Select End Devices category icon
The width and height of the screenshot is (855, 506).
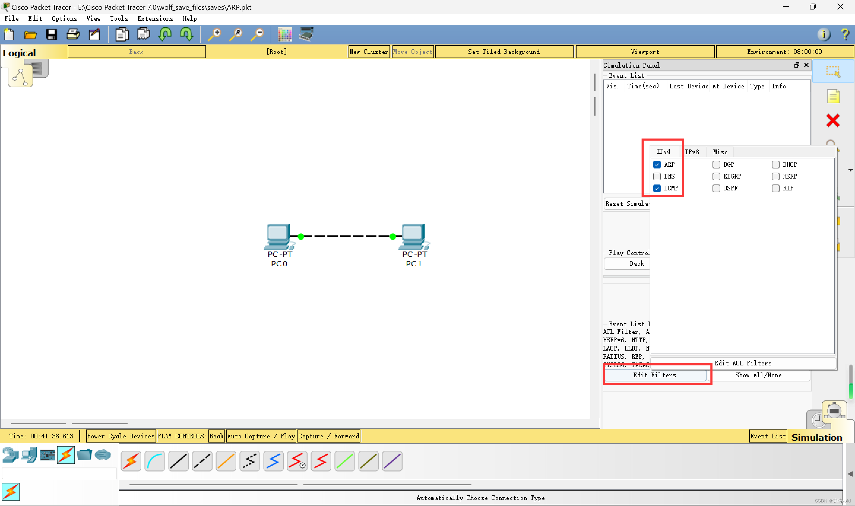[29, 455]
